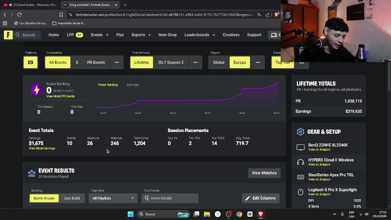Open the translate page icon in the address bar
The width and height of the screenshot is (391, 220).
[259, 15]
